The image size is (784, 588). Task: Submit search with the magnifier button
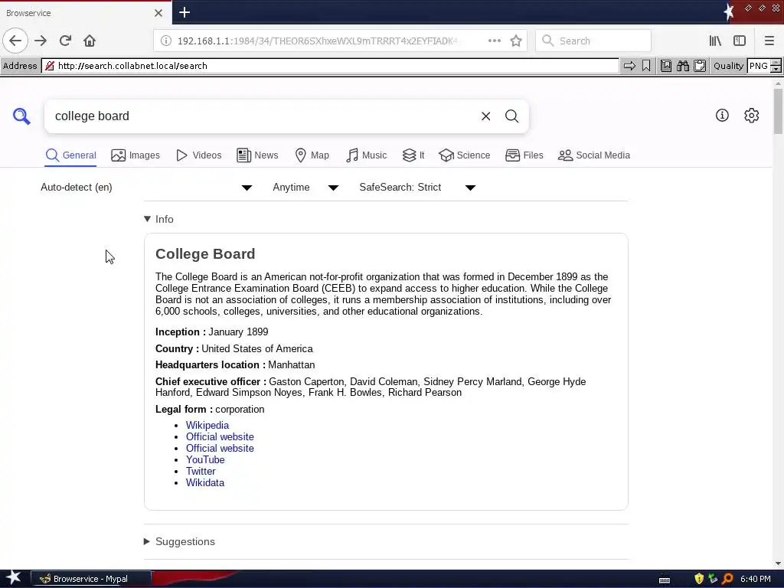pyautogui.click(x=511, y=116)
